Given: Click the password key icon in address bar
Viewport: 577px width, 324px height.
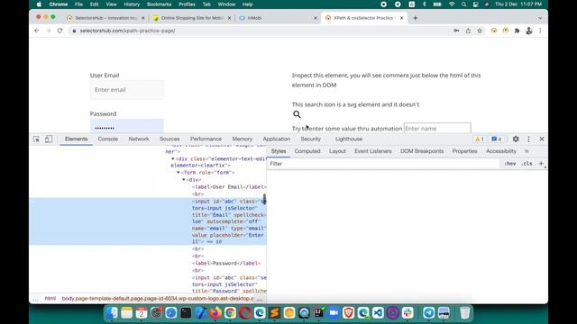Looking at the screenshot, I should [456, 31].
